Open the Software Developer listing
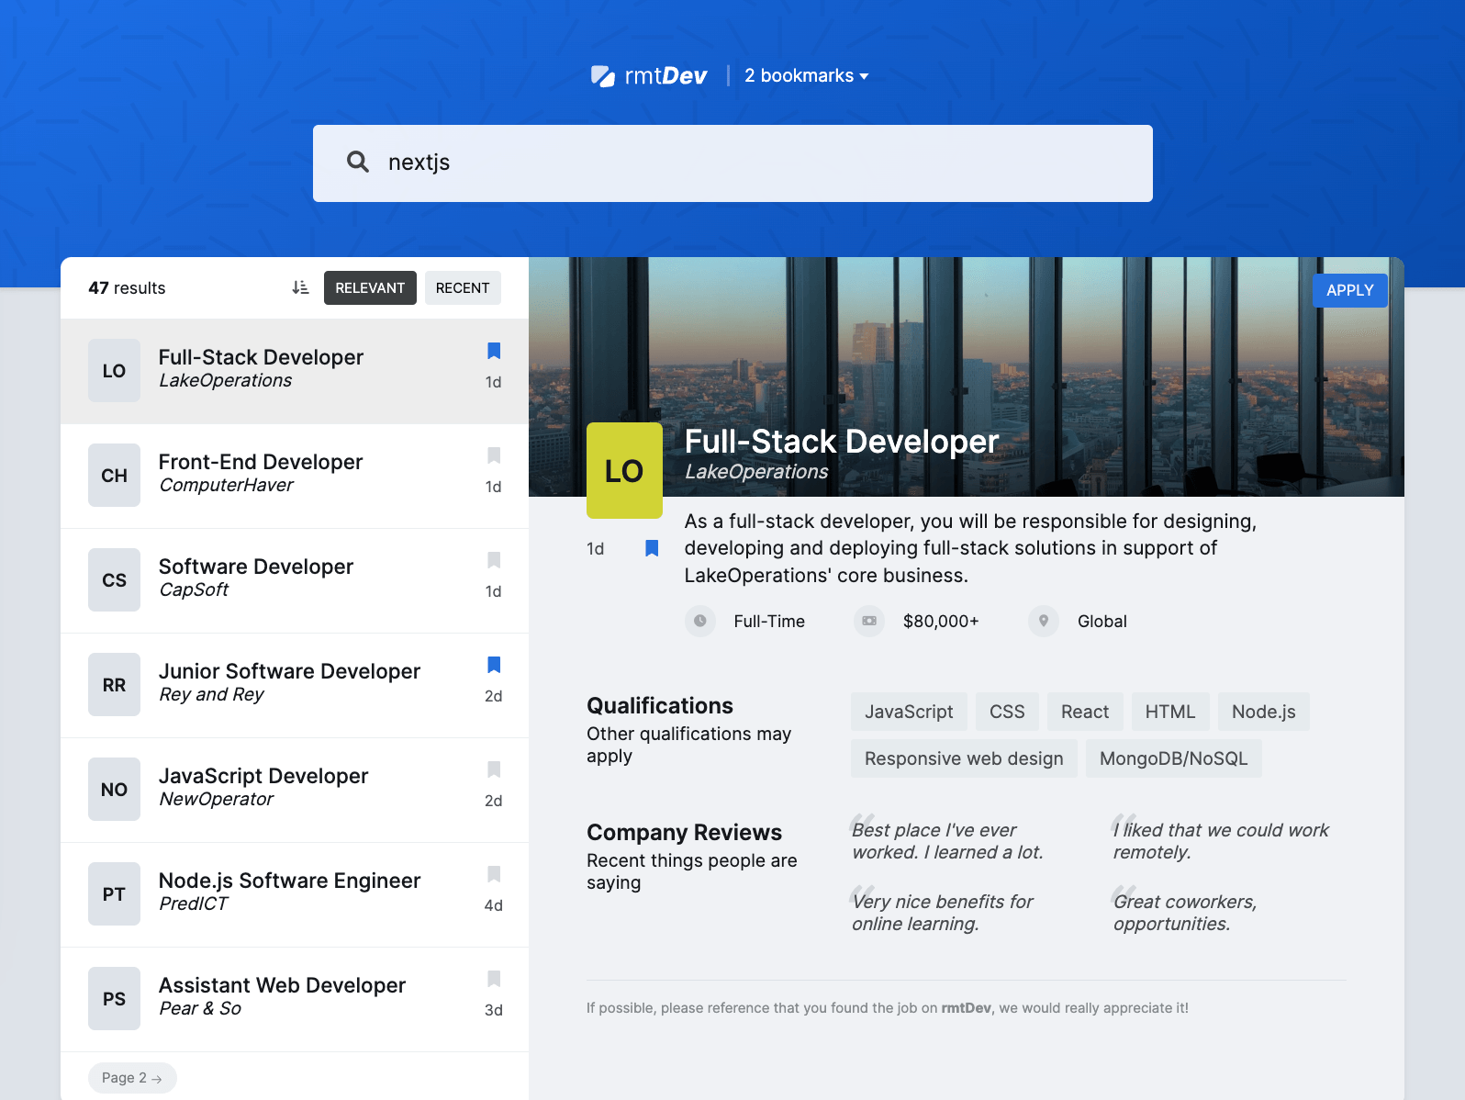1465x1100 pixels. click(x=295, y=580)
